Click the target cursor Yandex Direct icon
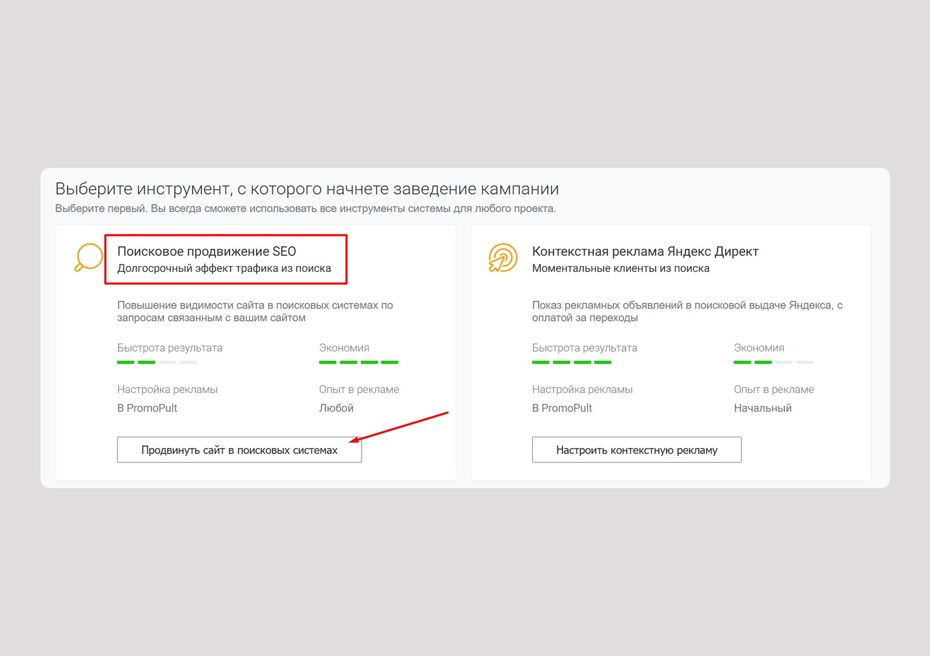Image resolution: width=930 pixels, height=656 pixels. click(503, 257)
